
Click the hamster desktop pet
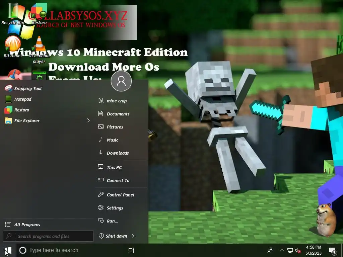tap(326, 220)
